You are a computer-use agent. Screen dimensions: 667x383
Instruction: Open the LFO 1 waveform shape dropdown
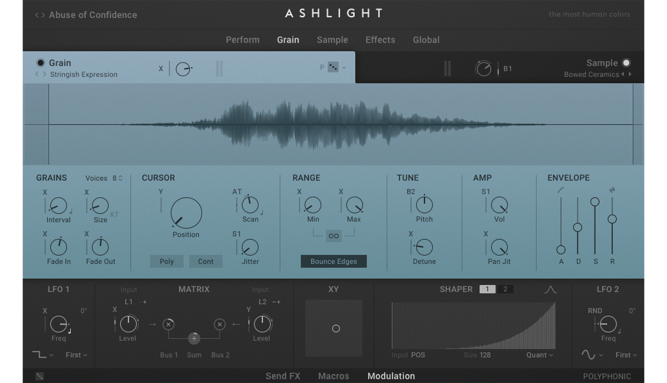pyautogui.click(x=43, y=355)
